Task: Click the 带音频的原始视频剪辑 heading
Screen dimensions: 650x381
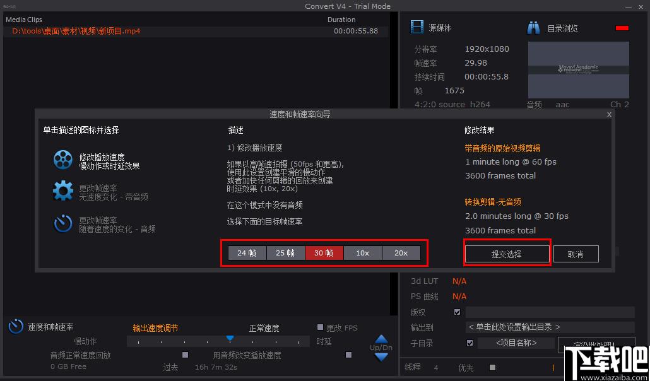Action: coord(502,148)
